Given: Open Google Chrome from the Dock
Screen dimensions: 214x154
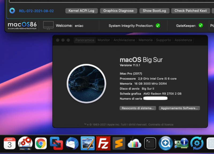Looking at the screenshot, I should pos(41,143).
